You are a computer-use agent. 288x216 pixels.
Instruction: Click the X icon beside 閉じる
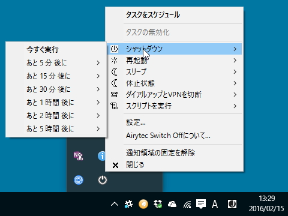coord(115,165)
